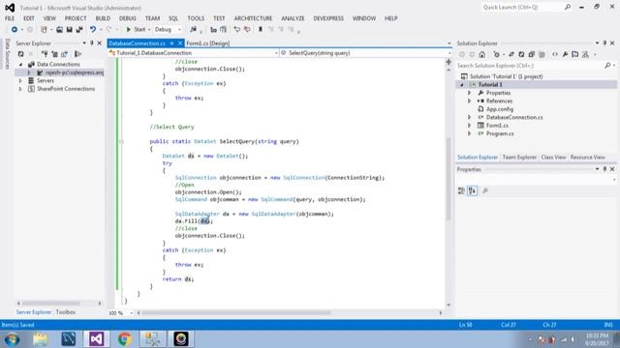Screen dimensions: 620x348
Task: Expand the References node
Action: pyautogui.click(x=469, y=101)
